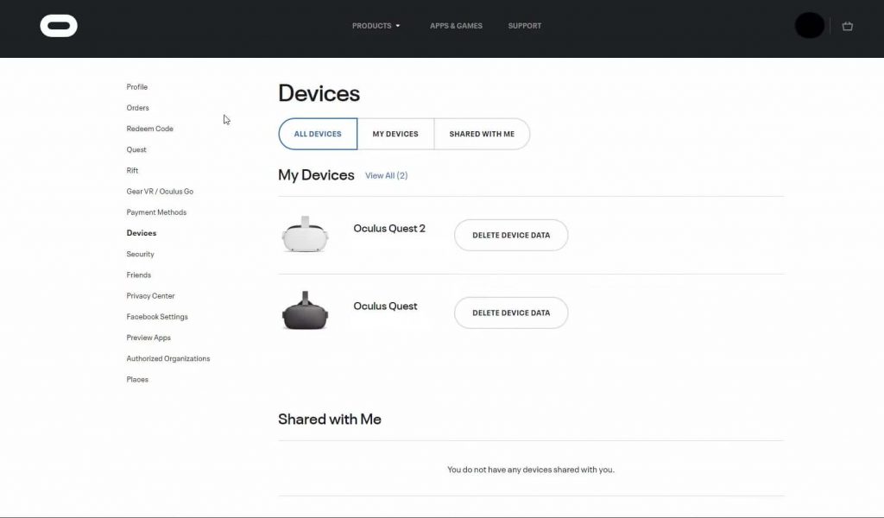Open the shopping cart
This screenshot has width=884, height=518.
coord(847,26)
